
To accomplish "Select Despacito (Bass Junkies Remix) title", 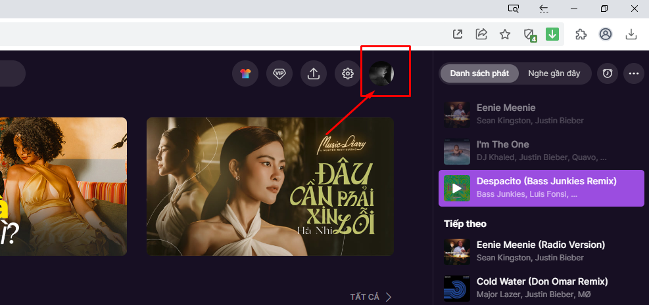I will pos(547,181).
